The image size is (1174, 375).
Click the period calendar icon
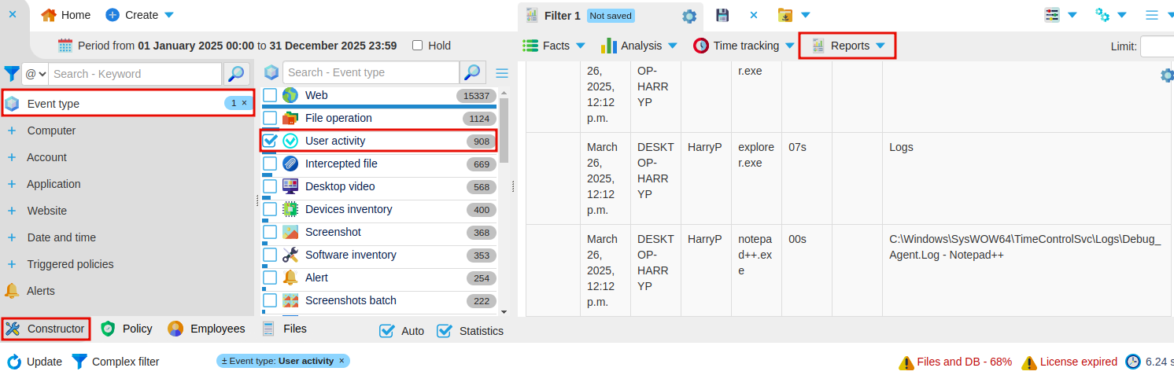pos(65,46)
